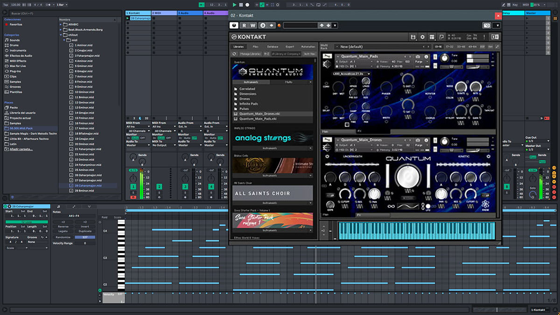560x315 pixels.
Task: Open the Drums category in browser
Action: coord(14,45)
